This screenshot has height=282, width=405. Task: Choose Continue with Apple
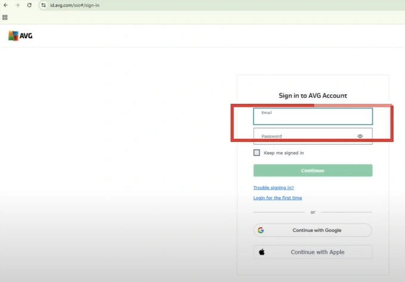[313, 252]
